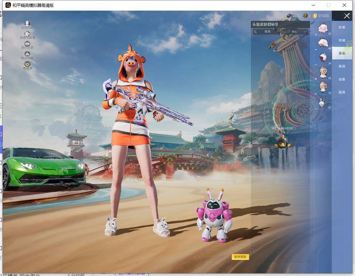Open the 分解与拆解 puzzle icon
Screen dimensions: 355x276
(x=27, y=34)
